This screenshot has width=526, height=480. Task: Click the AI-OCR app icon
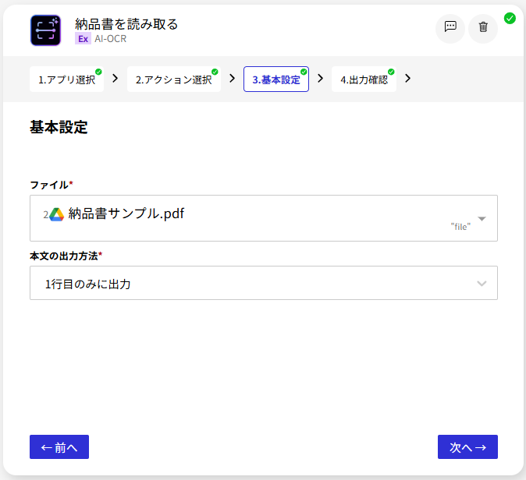(x=45, y=30)
